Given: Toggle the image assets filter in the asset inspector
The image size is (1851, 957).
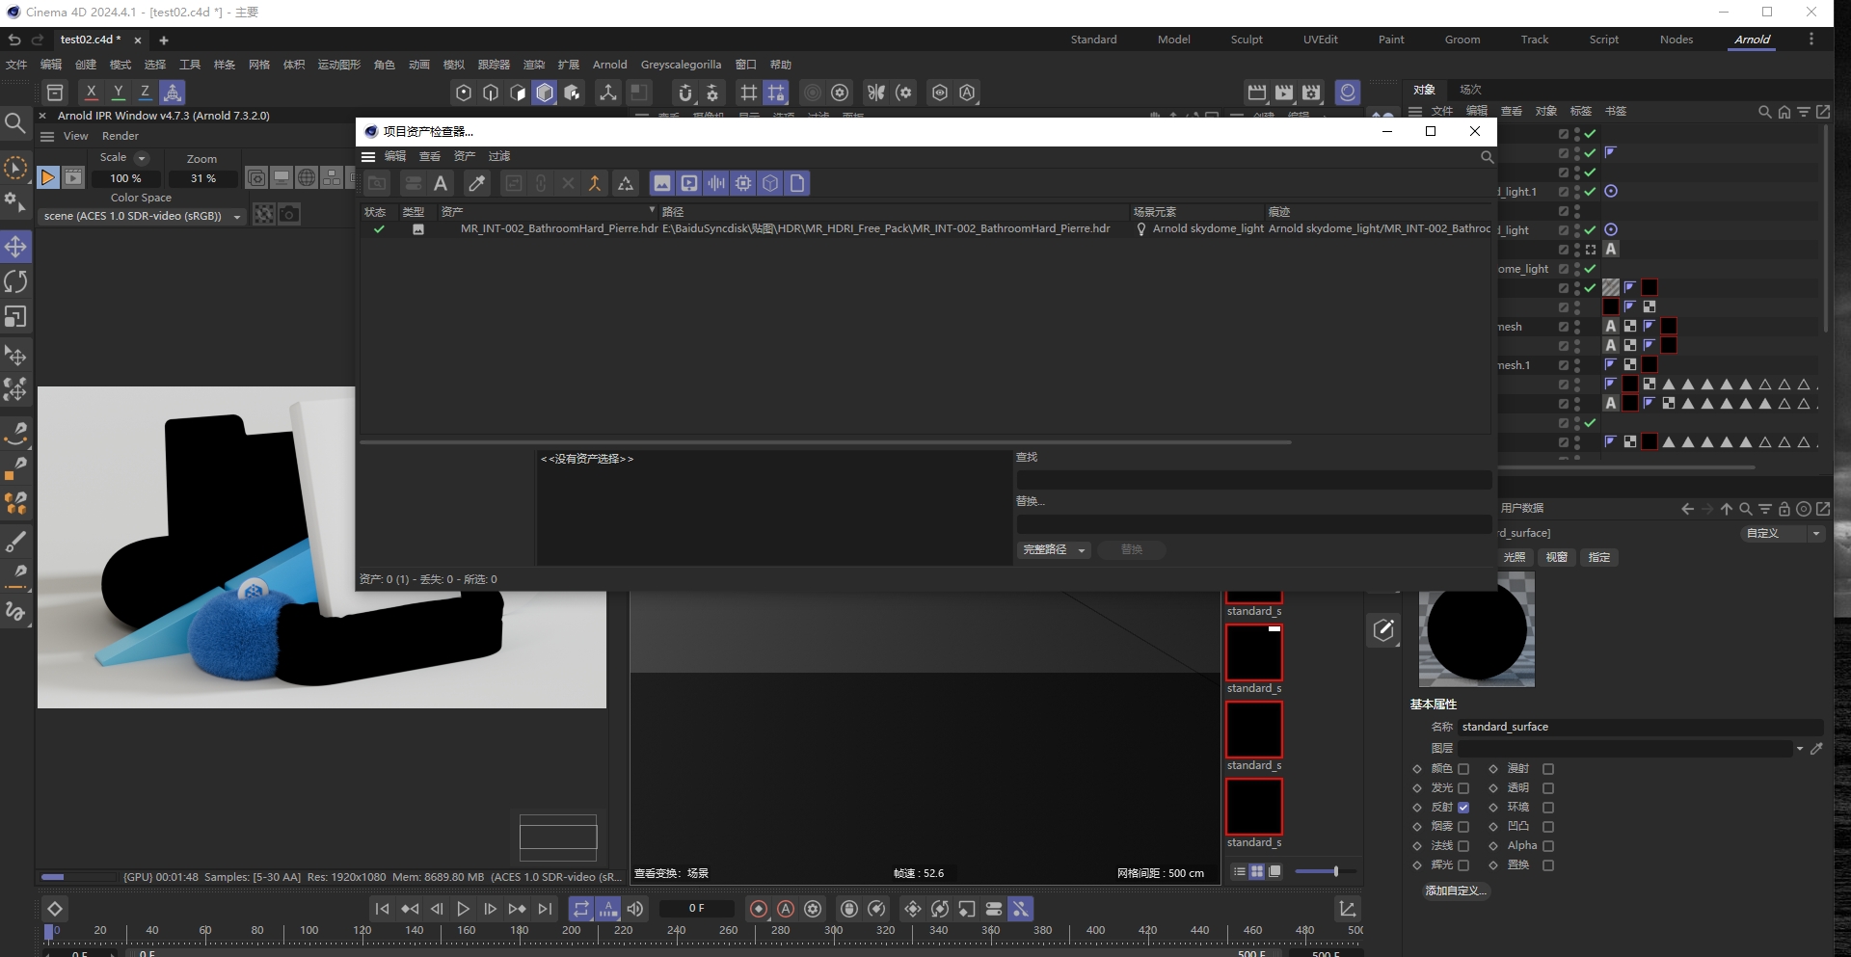Looking at the screenshot, I should (662, 183).
